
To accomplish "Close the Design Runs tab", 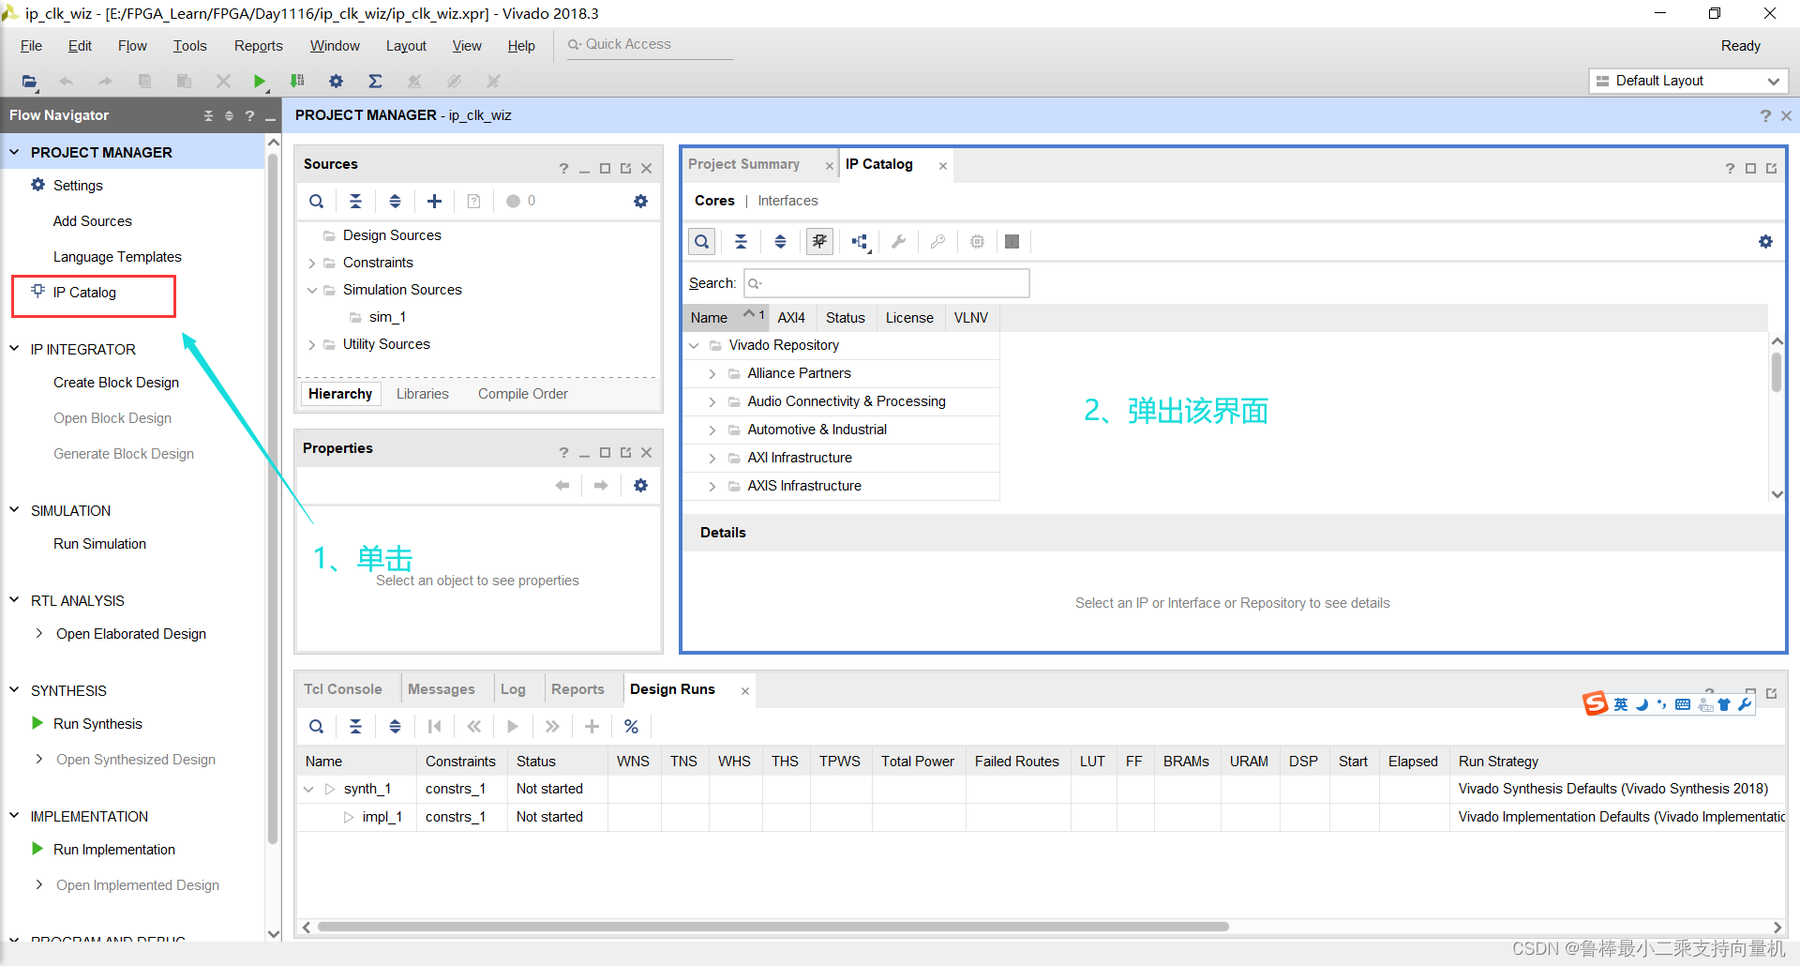I will click(x=745, y=691).
